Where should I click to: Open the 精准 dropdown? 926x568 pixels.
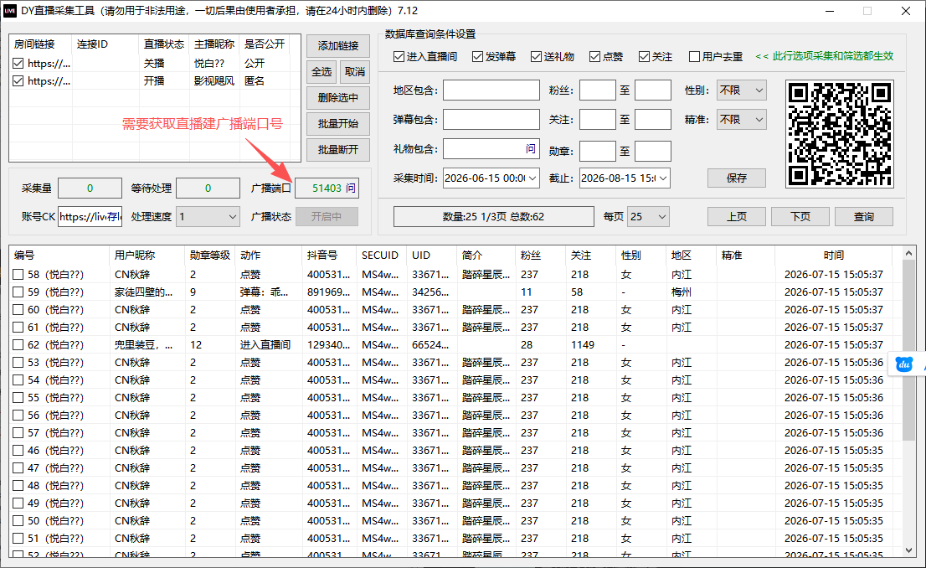point(742,120)
